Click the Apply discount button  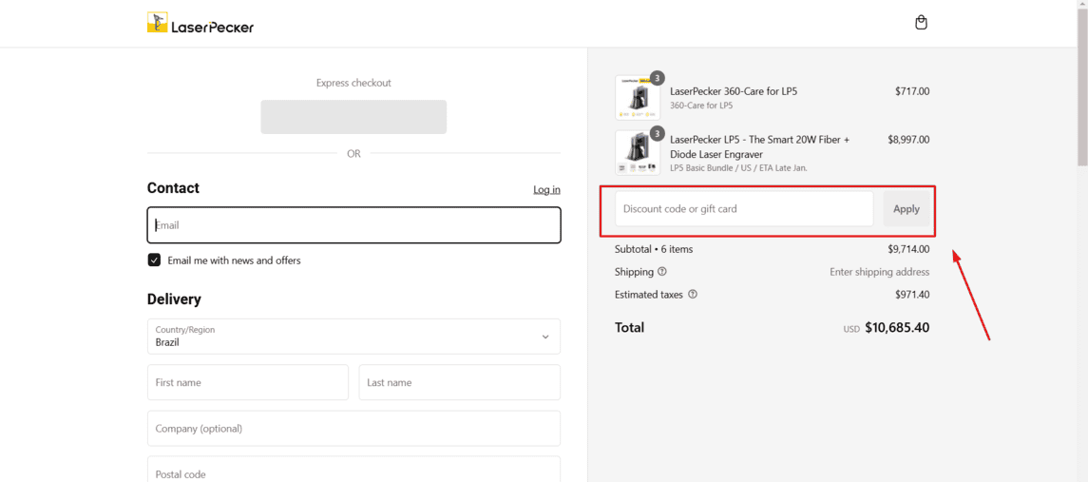tap(907, 208)
